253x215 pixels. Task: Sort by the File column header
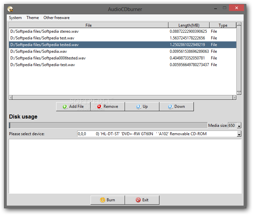pyautogui.click(x=89, y=25)
